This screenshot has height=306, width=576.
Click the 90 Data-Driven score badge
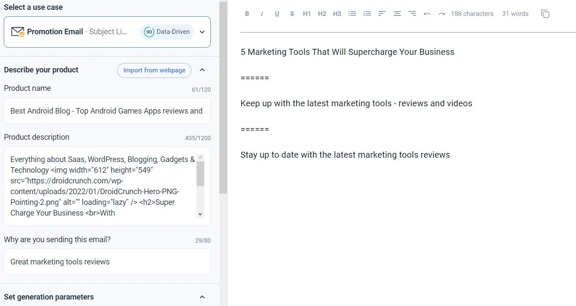(167, 32)
